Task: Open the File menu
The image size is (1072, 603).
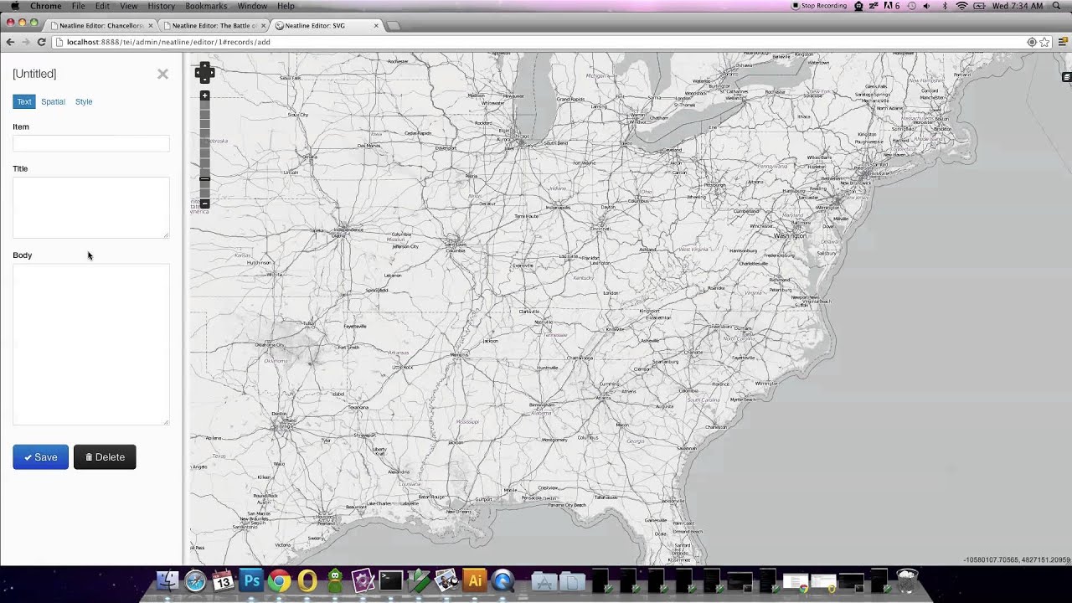Action: pos(78,6)
